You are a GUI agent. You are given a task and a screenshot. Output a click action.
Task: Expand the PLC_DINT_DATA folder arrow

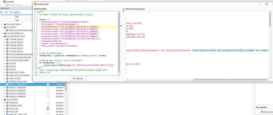tap(2, 24)
